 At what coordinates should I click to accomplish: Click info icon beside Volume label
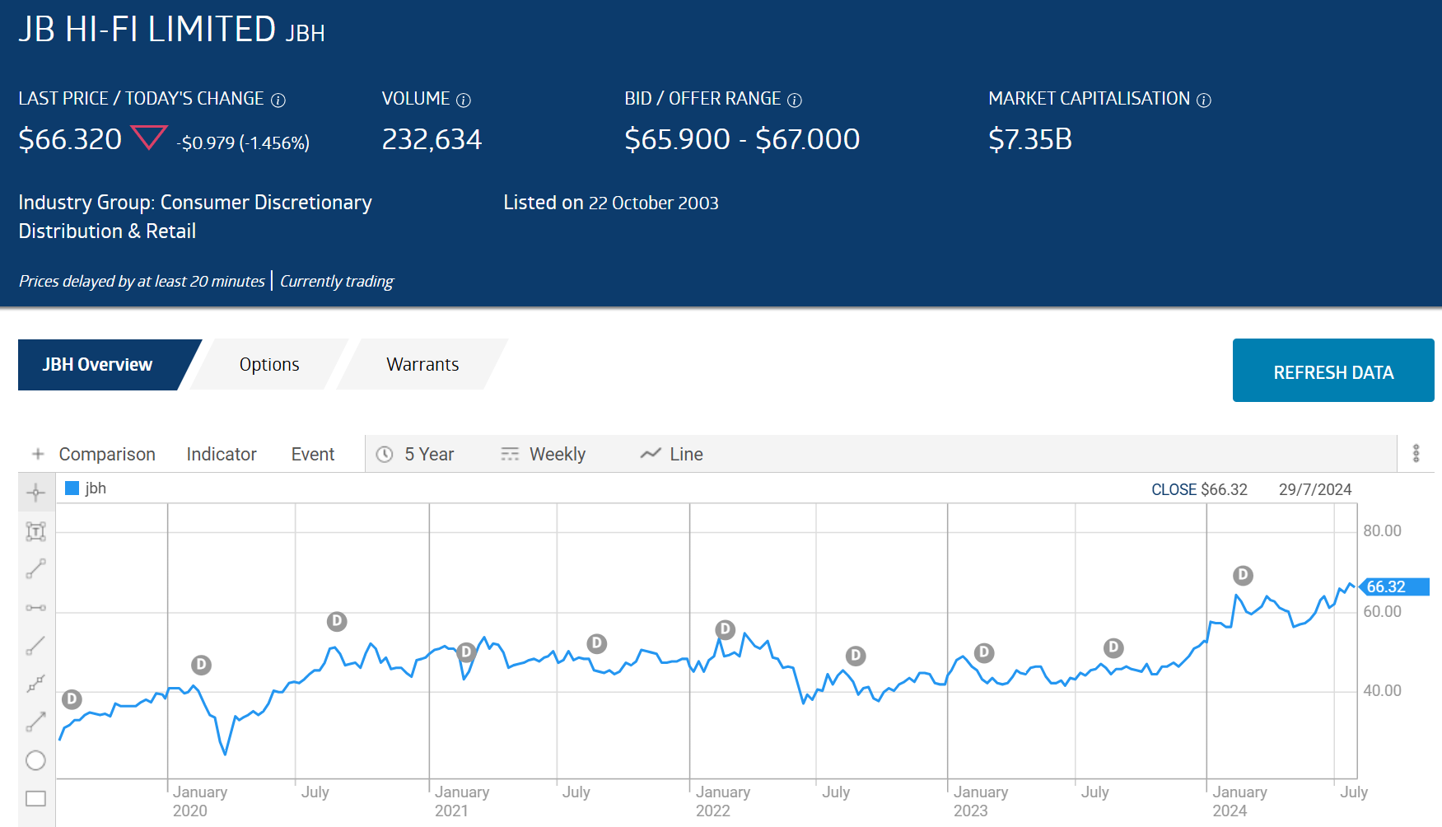click(x=464, y=100)
